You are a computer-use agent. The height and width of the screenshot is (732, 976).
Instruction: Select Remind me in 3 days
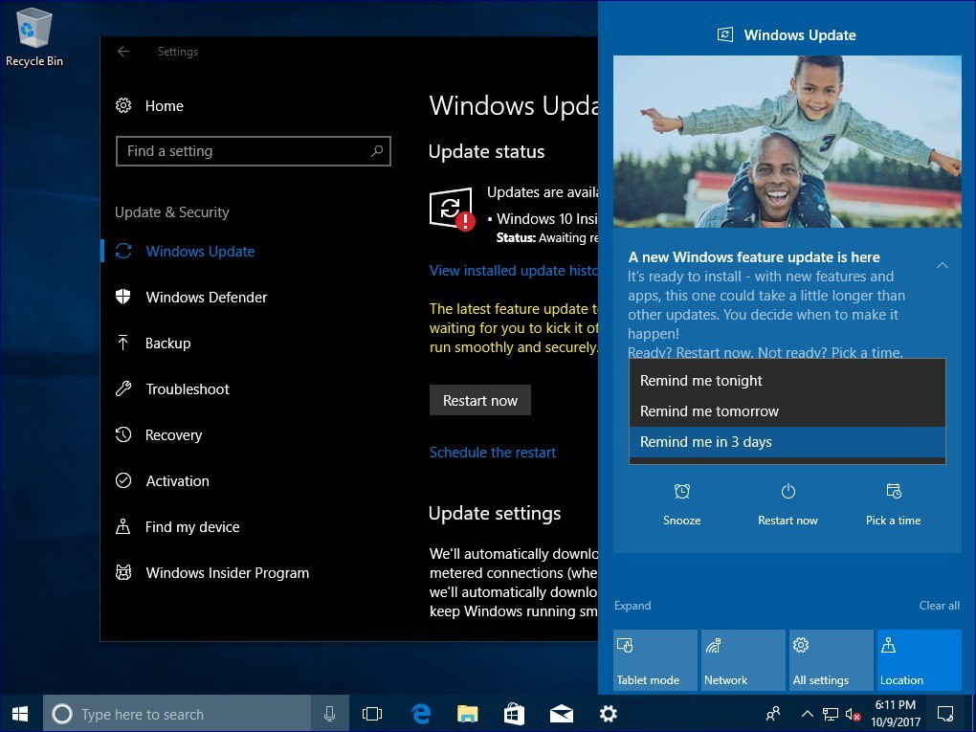(x=787, y=442)
